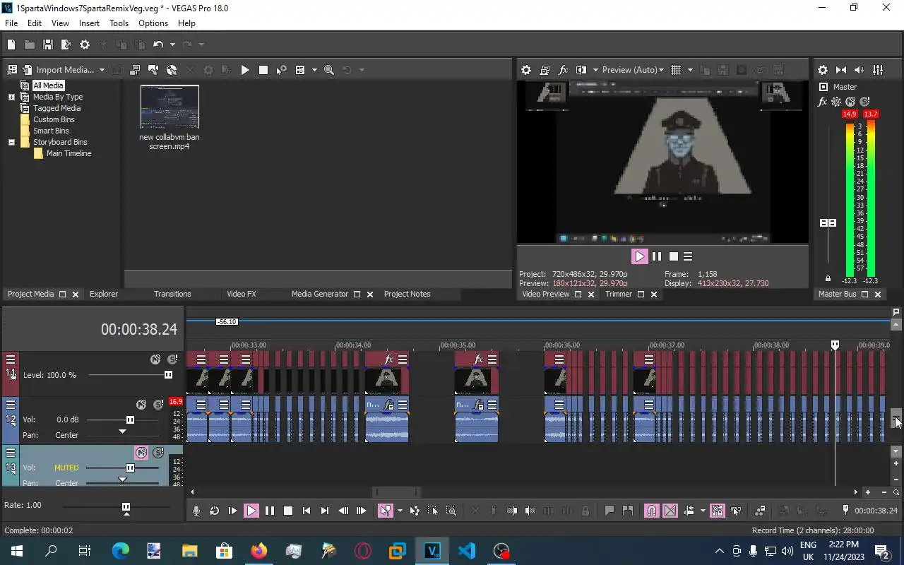Select the Smart Bins folder
The height and width of the screenshot is (565, 904).
[x=51, y=131]
